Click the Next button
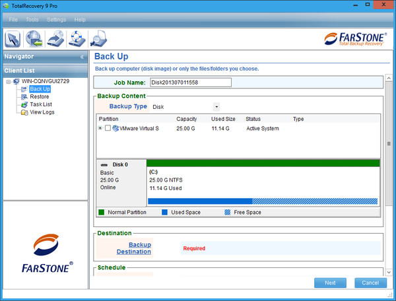This screenshot has width=396, height=301. pyautogui.click(x=330, y=283)
